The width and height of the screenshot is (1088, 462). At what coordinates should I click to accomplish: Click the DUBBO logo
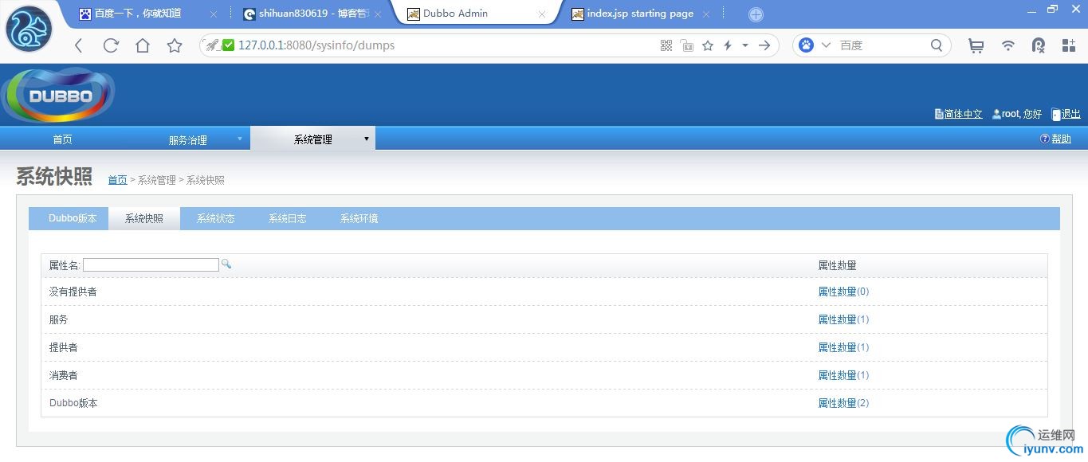click(x=59, y=95)
